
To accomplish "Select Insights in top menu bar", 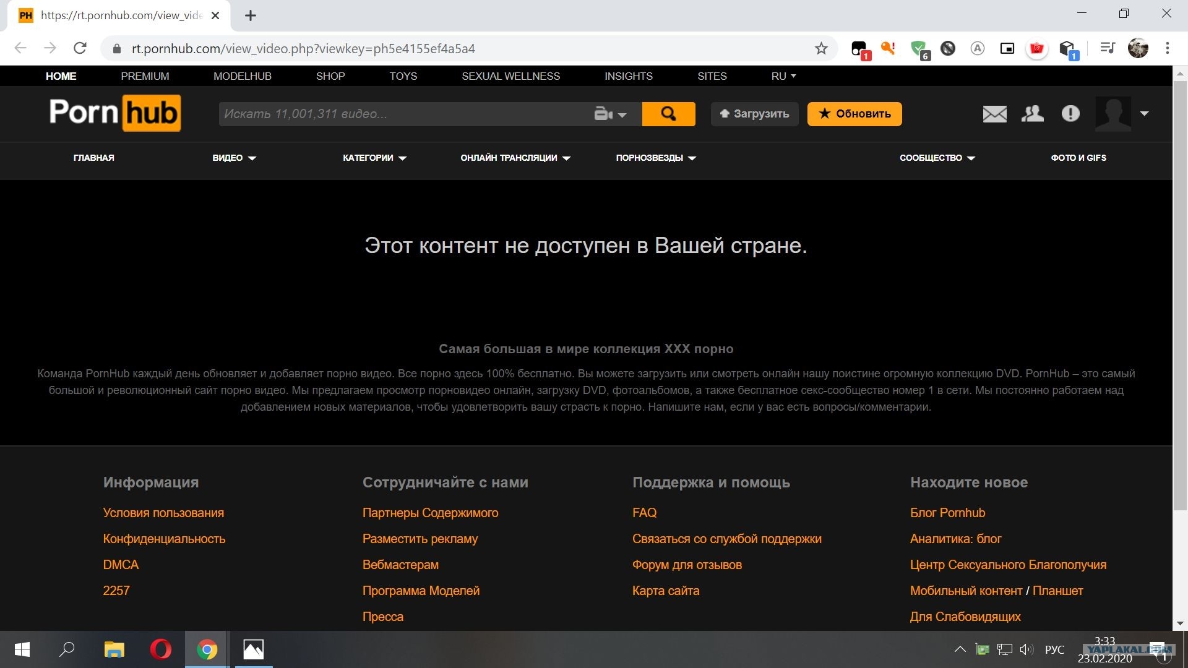I will click(628, 76).
